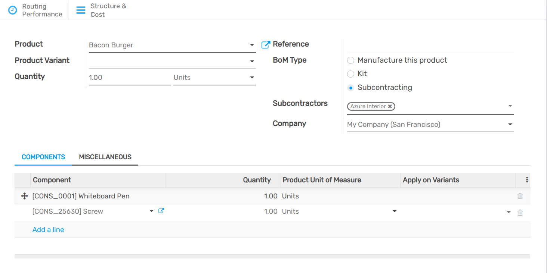Viewport: 547px width, 273px height.
Task: Open Bacon Burger product external link
Action: tap(265, 45)
